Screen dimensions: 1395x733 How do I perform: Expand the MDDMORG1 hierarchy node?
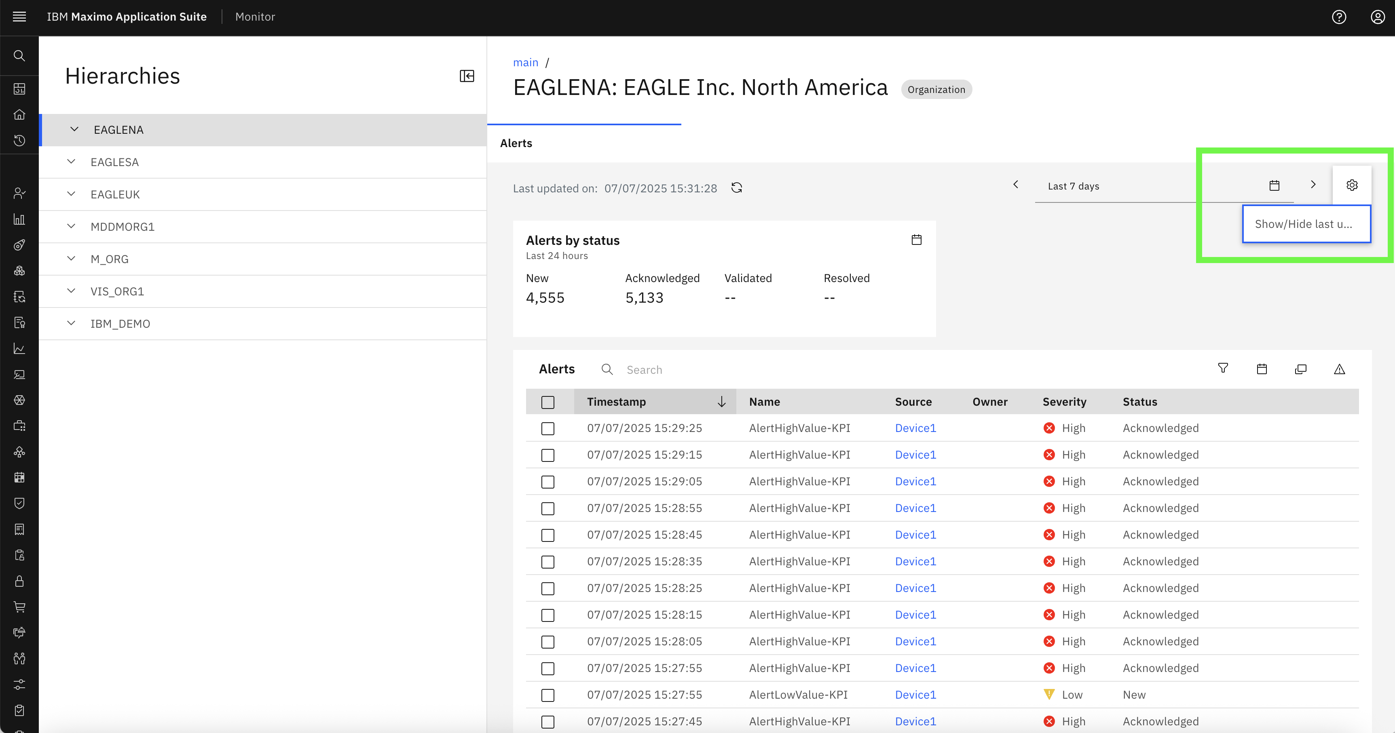point(71,226)
